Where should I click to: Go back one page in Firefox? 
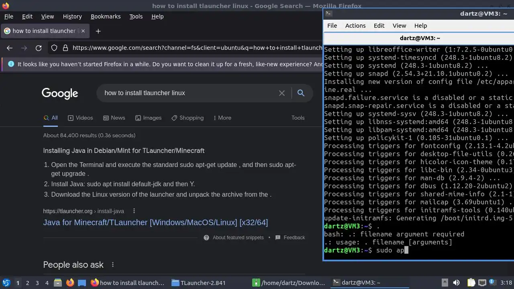(10, 48)
